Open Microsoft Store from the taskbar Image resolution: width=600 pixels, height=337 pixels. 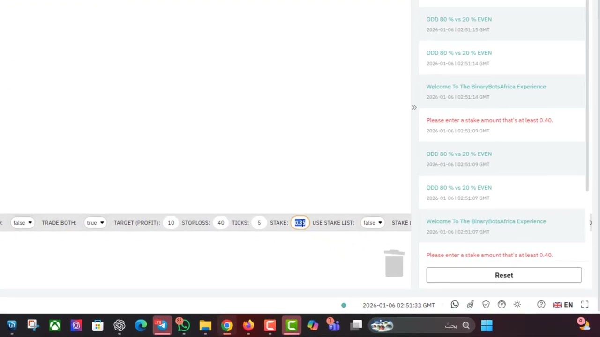[x=97, y=325]
